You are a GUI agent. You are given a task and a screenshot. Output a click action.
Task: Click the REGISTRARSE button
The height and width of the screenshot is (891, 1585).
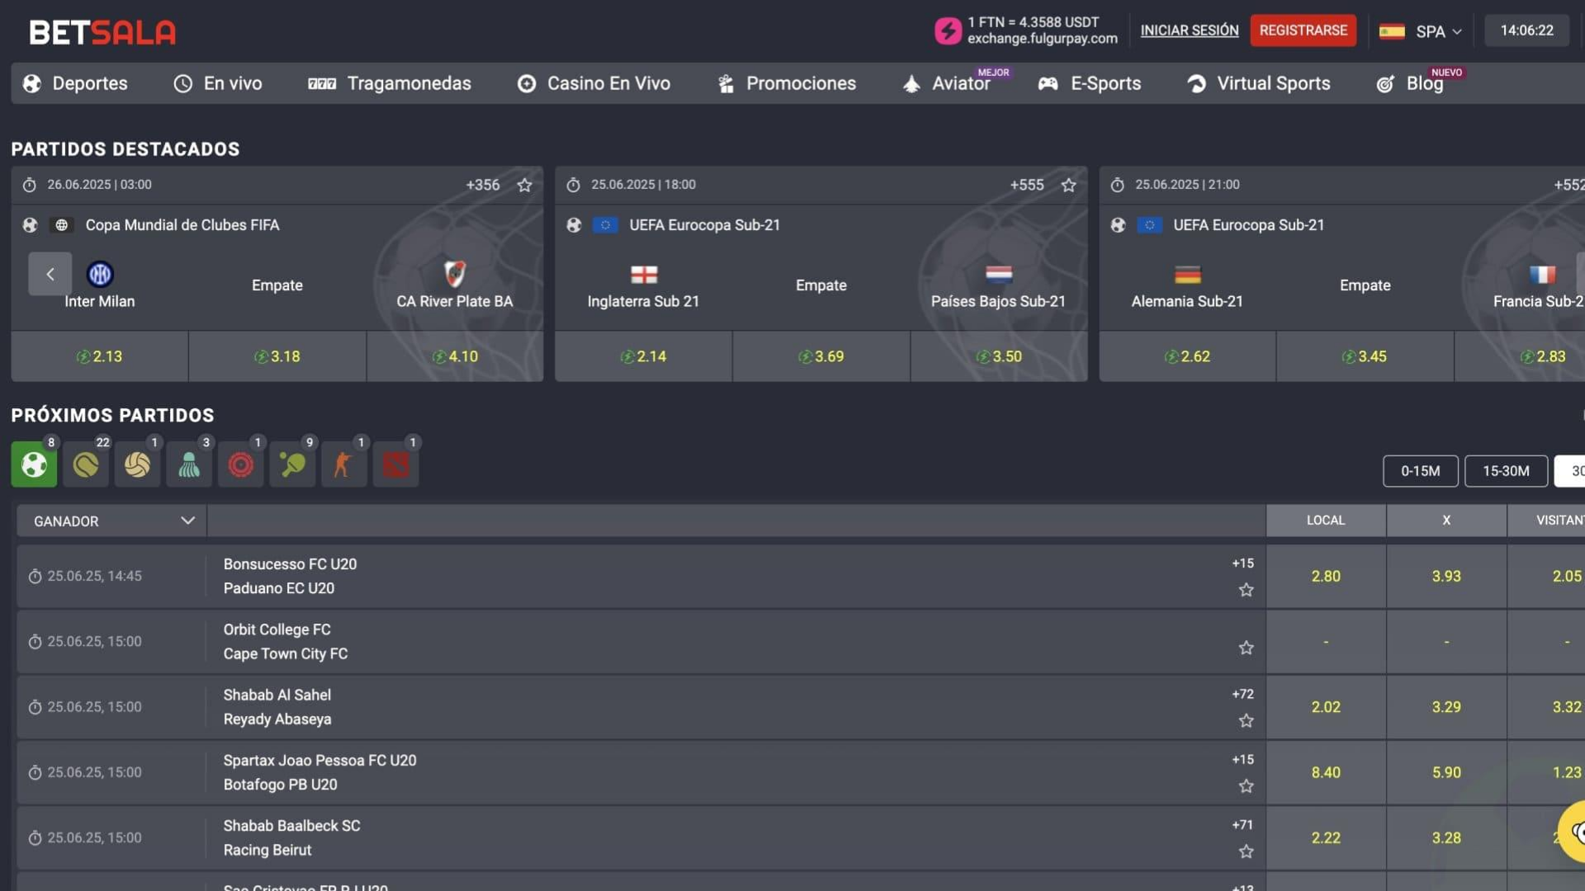(1303, 31)
